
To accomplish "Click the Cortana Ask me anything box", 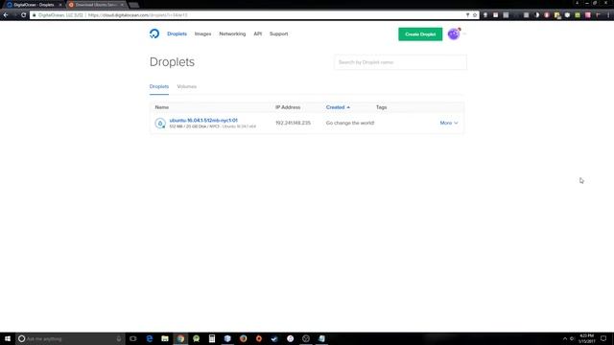I will [70, 338].
